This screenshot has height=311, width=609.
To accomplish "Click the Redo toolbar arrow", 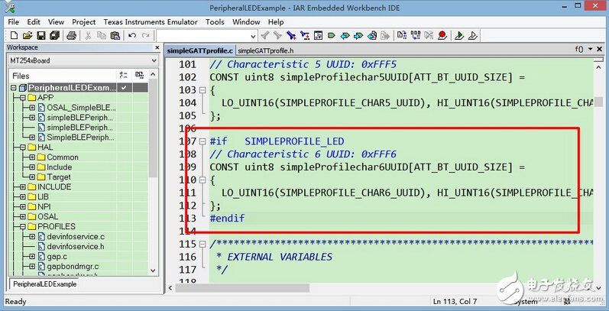I will click(x=146, y=36).
